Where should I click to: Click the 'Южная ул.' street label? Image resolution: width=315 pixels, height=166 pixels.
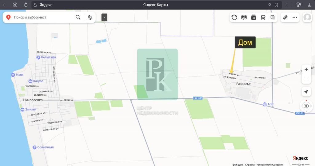[37, 121]
